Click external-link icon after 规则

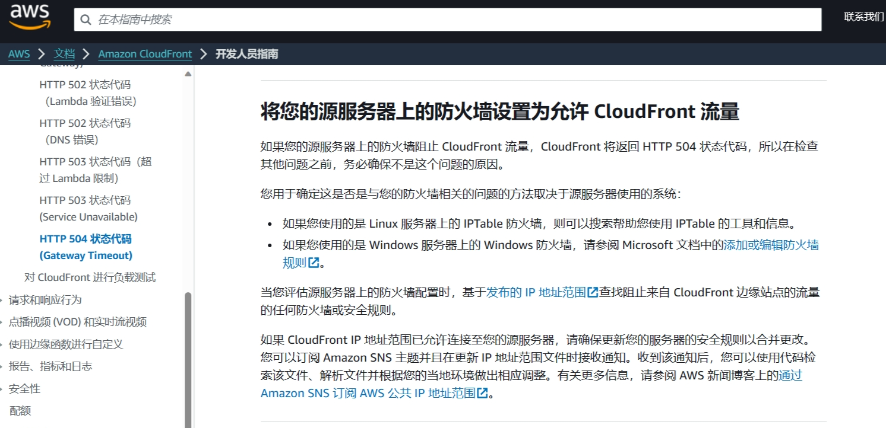coord(314,263)
